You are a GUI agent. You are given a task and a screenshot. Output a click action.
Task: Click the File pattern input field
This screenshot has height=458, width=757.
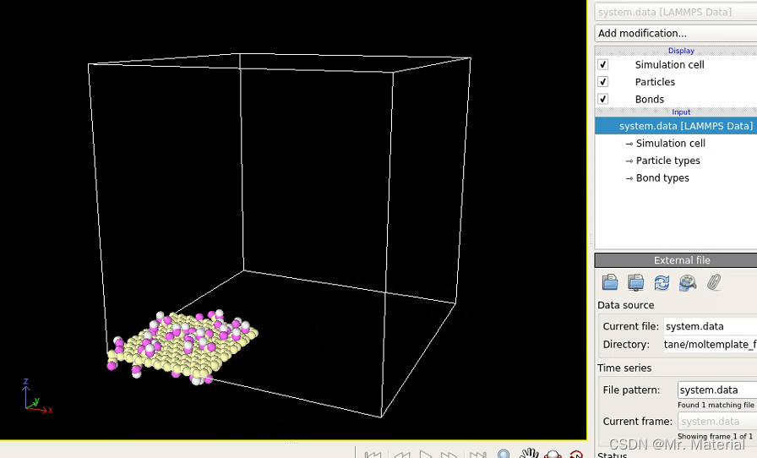(717, 390)
